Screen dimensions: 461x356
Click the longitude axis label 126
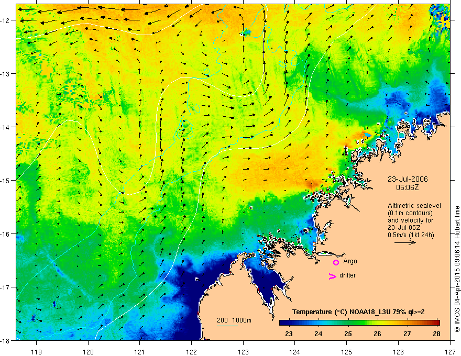398,352
